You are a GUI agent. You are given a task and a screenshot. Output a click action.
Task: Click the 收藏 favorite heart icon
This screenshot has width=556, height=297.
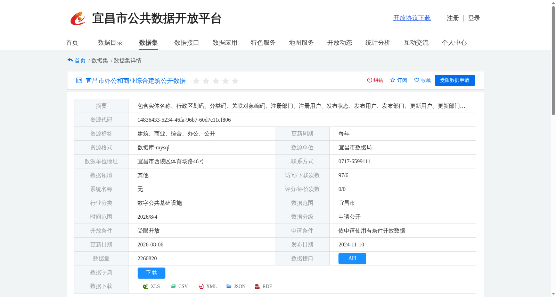pyautogui.click(x=417, y=80)
